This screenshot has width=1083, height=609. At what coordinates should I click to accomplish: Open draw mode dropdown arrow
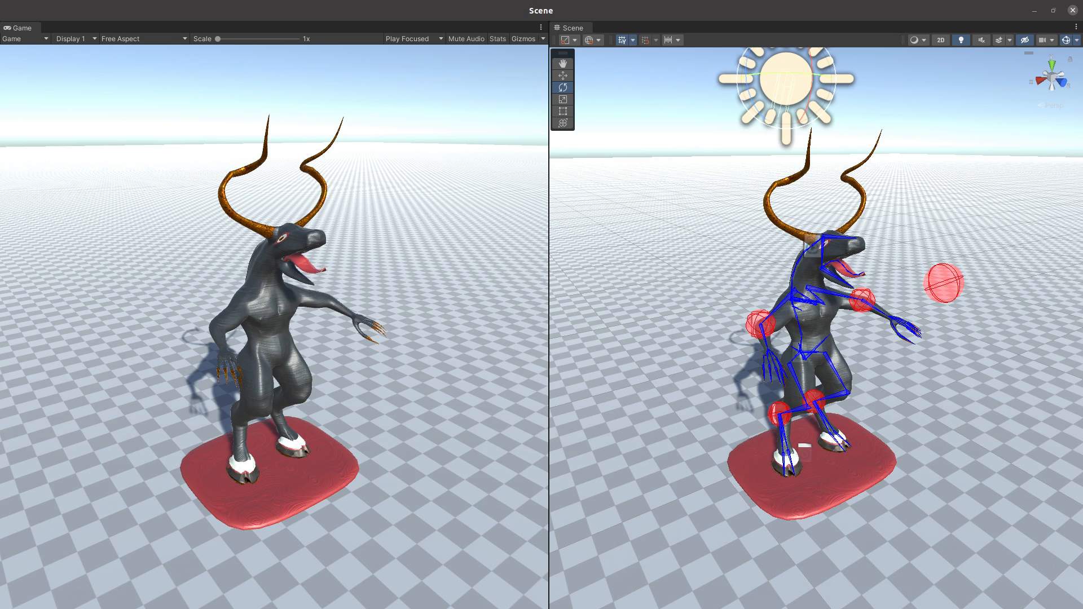[924, 40]
